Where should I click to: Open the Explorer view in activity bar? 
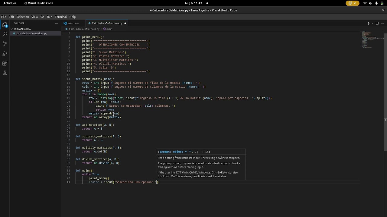tap(5, 24)
